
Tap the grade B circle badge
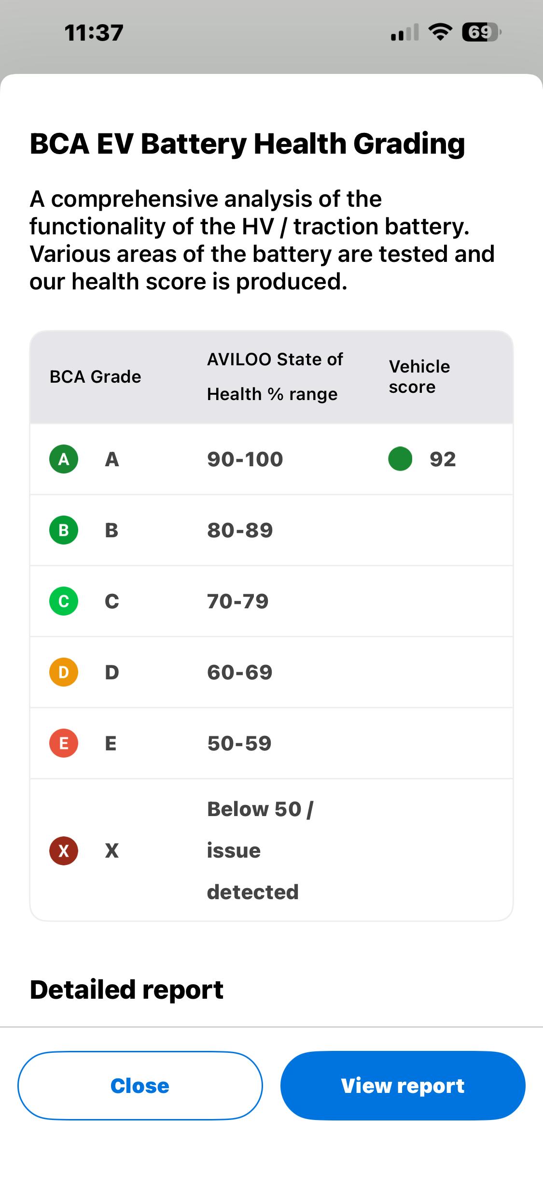[x=64, y=530]
